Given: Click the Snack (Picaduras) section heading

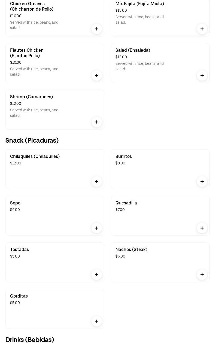Looking at the screenshot, I should (32, 140).
